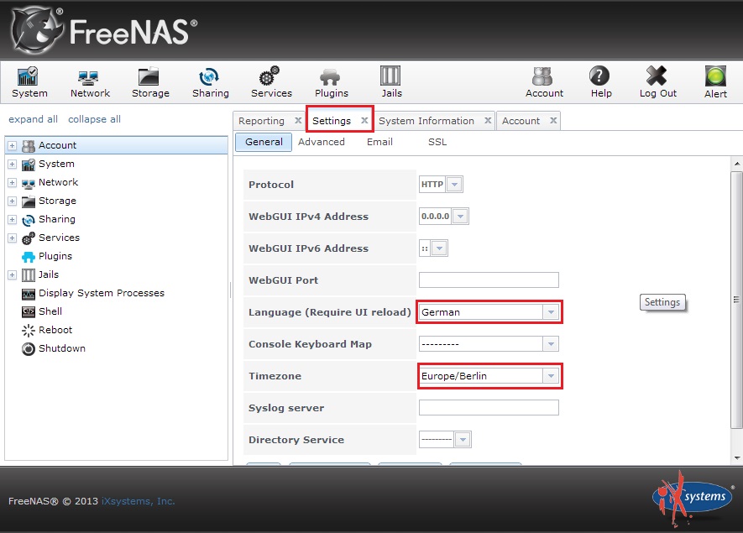This screenshot has width=743, height=533.
Task: Click the iXsystems logo in footer
Action: pyautogui.click(x=693, y=498)
